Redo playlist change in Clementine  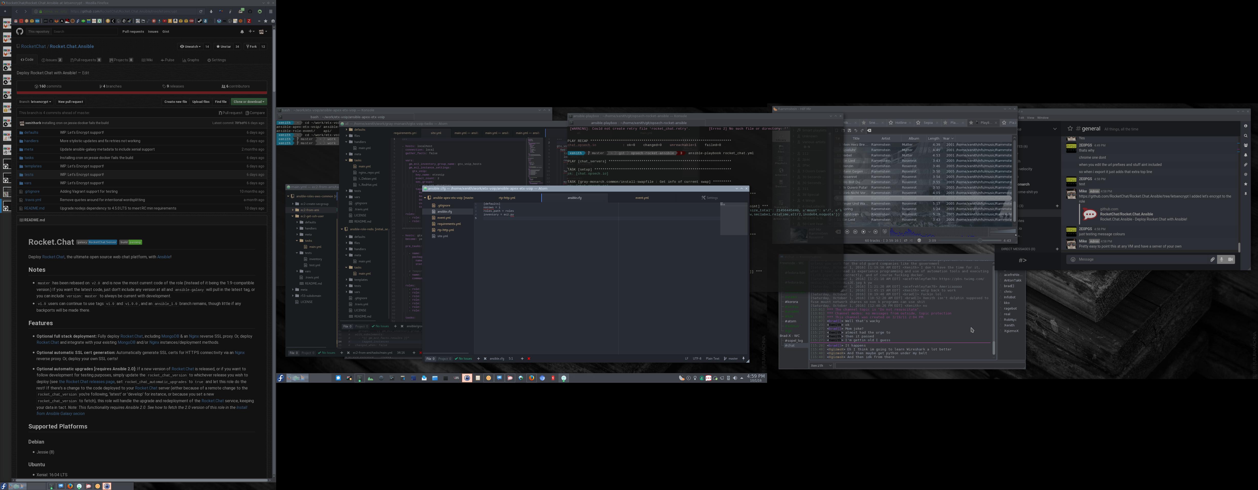click(862, 131)
